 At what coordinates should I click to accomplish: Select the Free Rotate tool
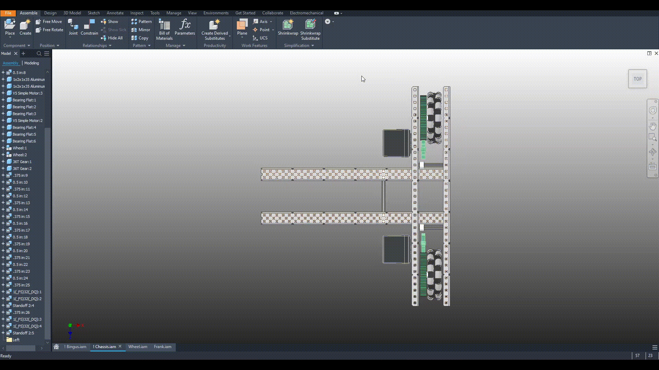pyautogui.click(x=49, y=30)
